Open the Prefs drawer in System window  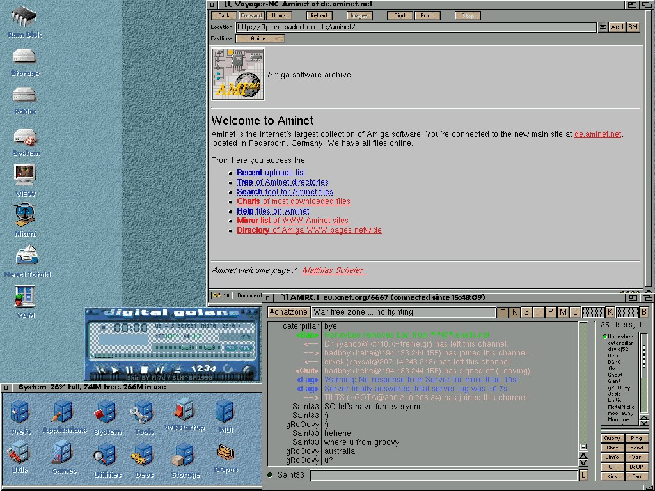20,412
